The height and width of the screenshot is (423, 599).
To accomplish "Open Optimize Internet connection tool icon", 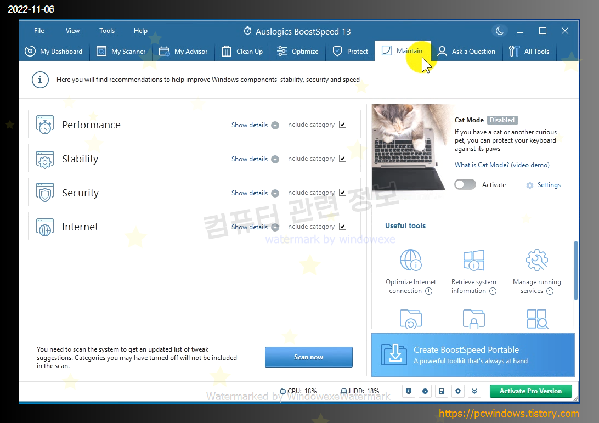I will click(x=411, y=260).
